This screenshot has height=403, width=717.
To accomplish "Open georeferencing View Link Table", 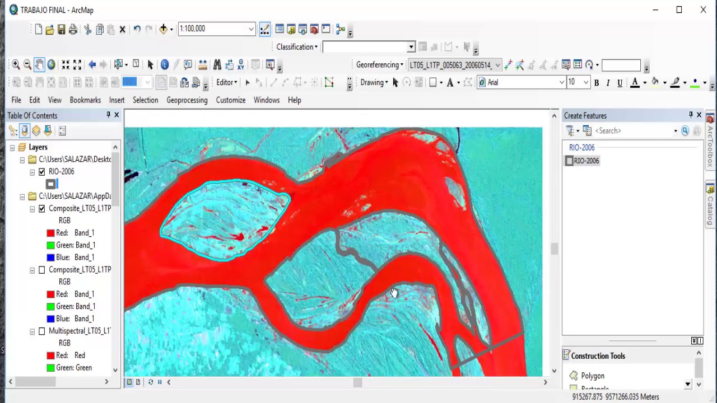I will [x=578, y=65].
